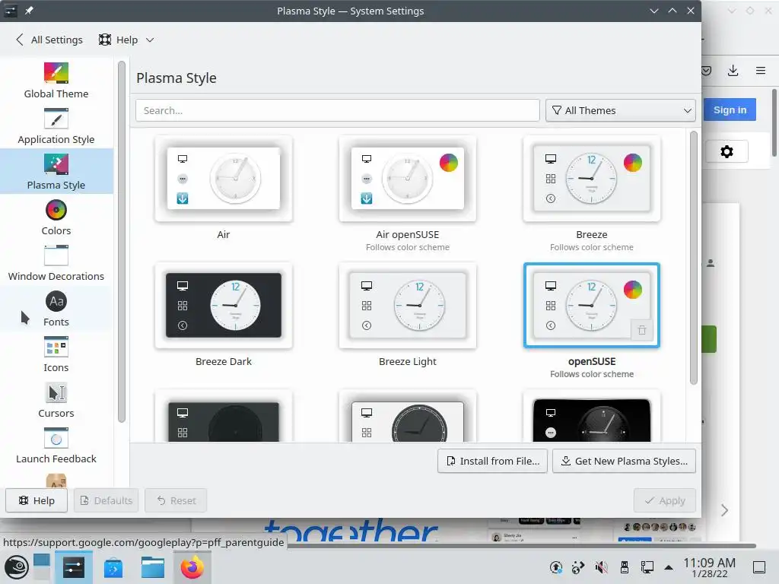The image size is (779, 584).
Task: Open Firefox Pocket icon
Action: pyautogui.click(x=707, y=71)
